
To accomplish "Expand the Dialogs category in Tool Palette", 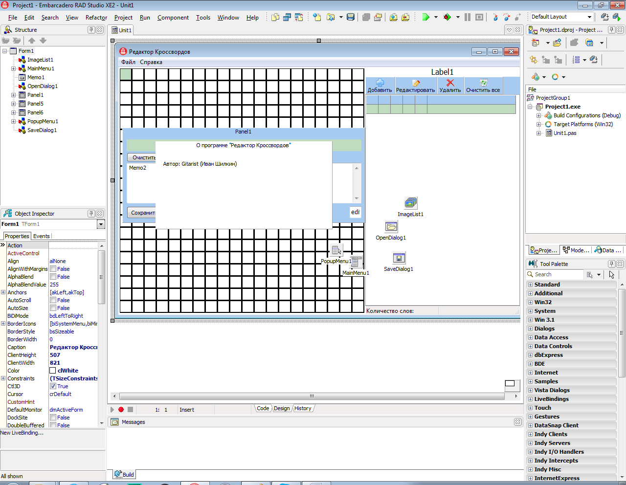I will tap(530, 329).
